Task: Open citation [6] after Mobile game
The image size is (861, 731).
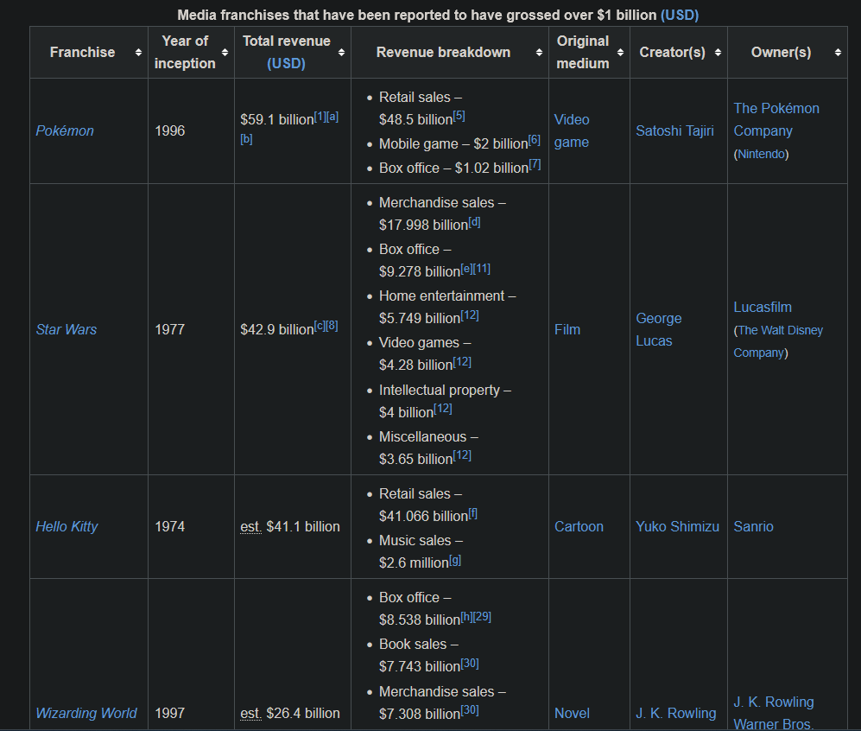Action: coord(535,141)
